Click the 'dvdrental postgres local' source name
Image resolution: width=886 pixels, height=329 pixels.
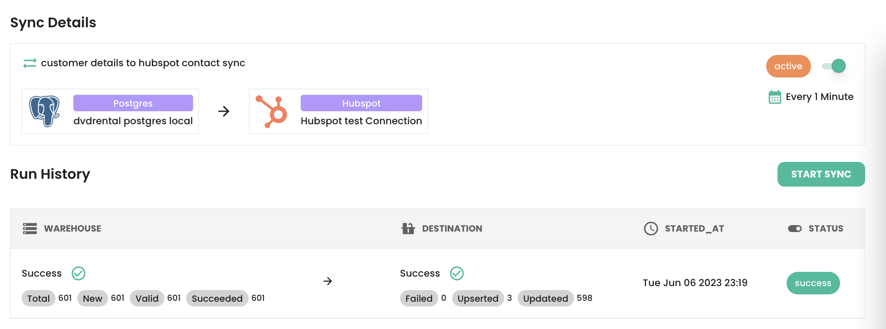coord(133,121)
